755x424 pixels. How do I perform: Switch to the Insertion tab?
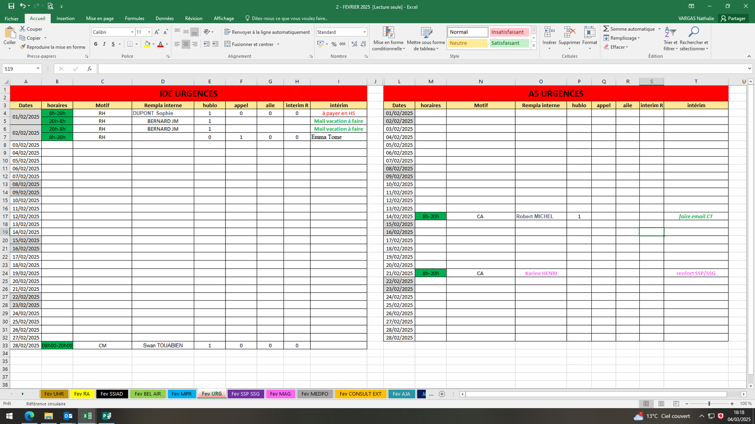(65, 19)
